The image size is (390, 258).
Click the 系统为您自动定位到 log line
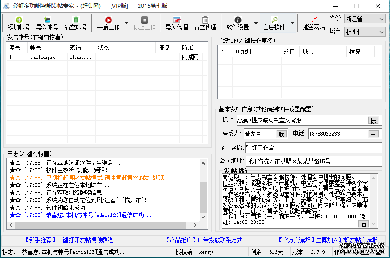coord(78,200)
